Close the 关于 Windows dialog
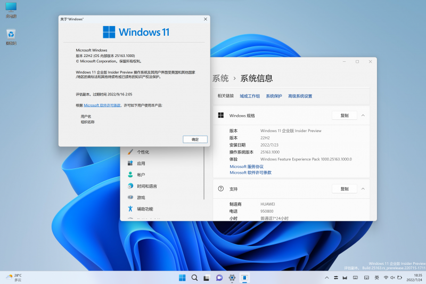The height and width of the screenshot is (284, 426). [206, 19]
